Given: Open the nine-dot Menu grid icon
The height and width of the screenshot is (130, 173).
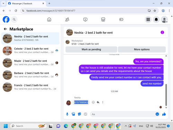Looking at the screenshot, I should point(148,19).
